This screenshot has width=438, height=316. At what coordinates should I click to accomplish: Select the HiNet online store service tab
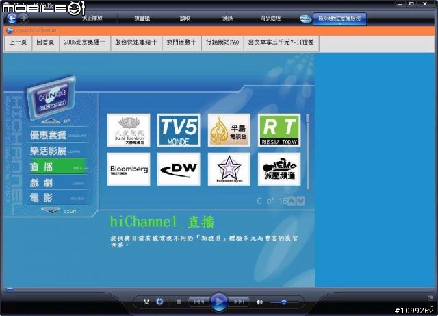click(x=339, y=19)
